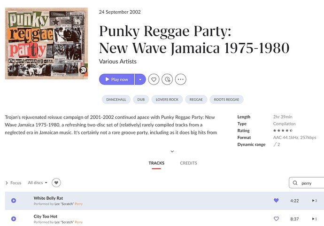Favorite the album with the heart icon

point(154,79)
